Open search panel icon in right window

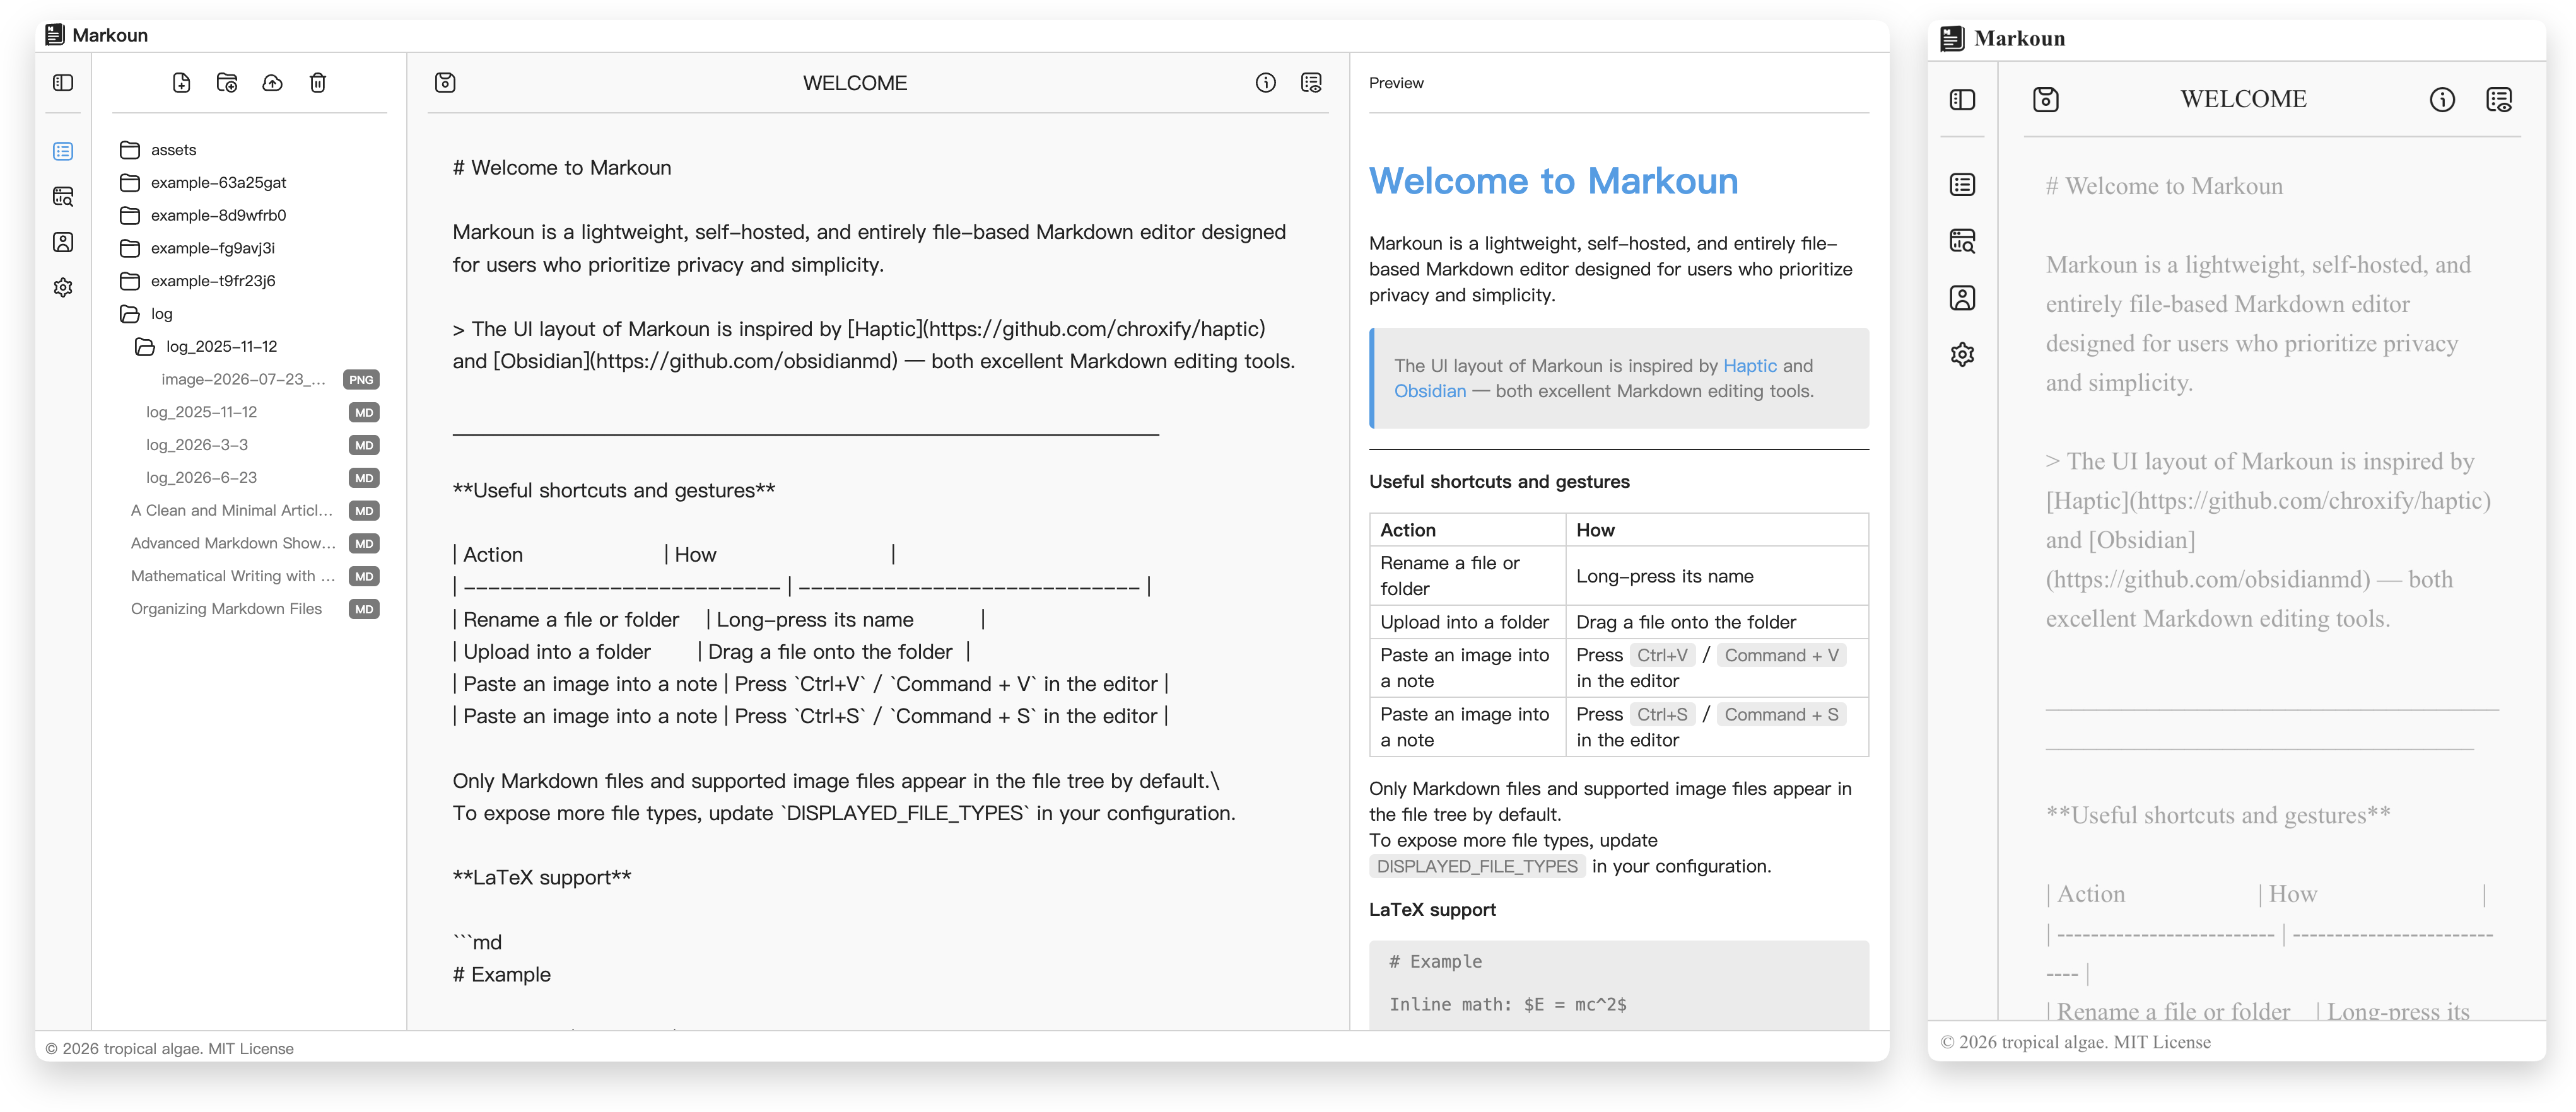[x=1962, y=241]
